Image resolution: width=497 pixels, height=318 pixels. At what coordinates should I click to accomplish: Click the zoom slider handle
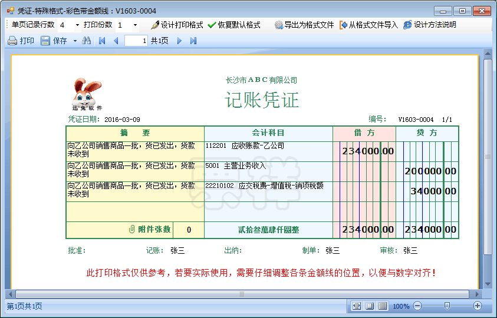447,306
